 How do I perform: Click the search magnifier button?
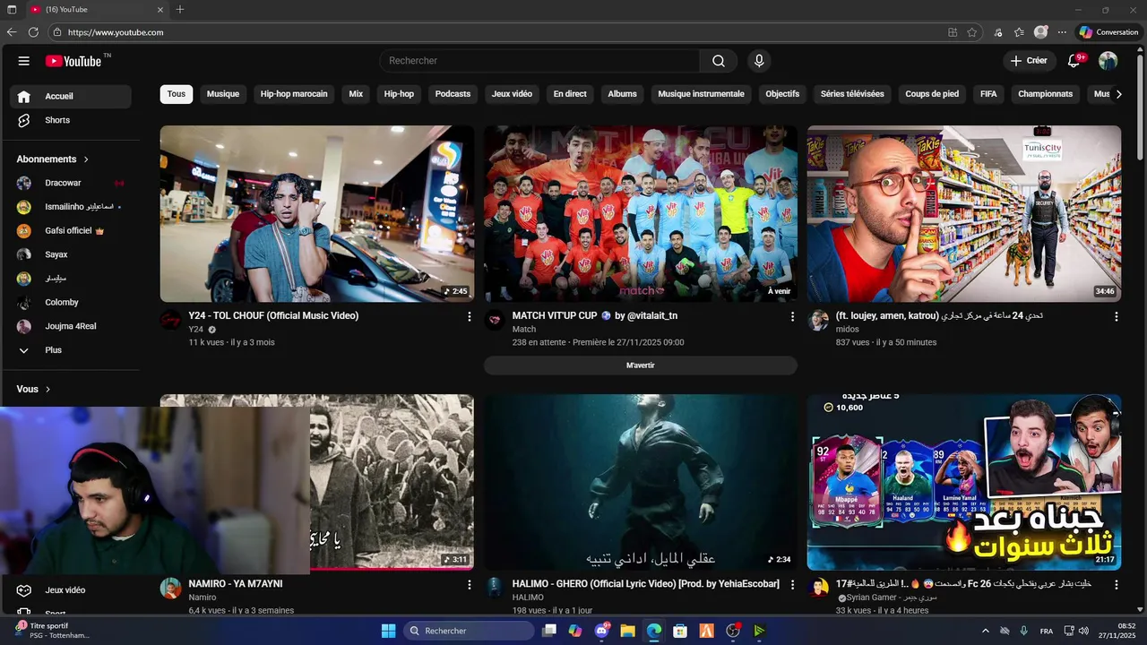point(719,61)
